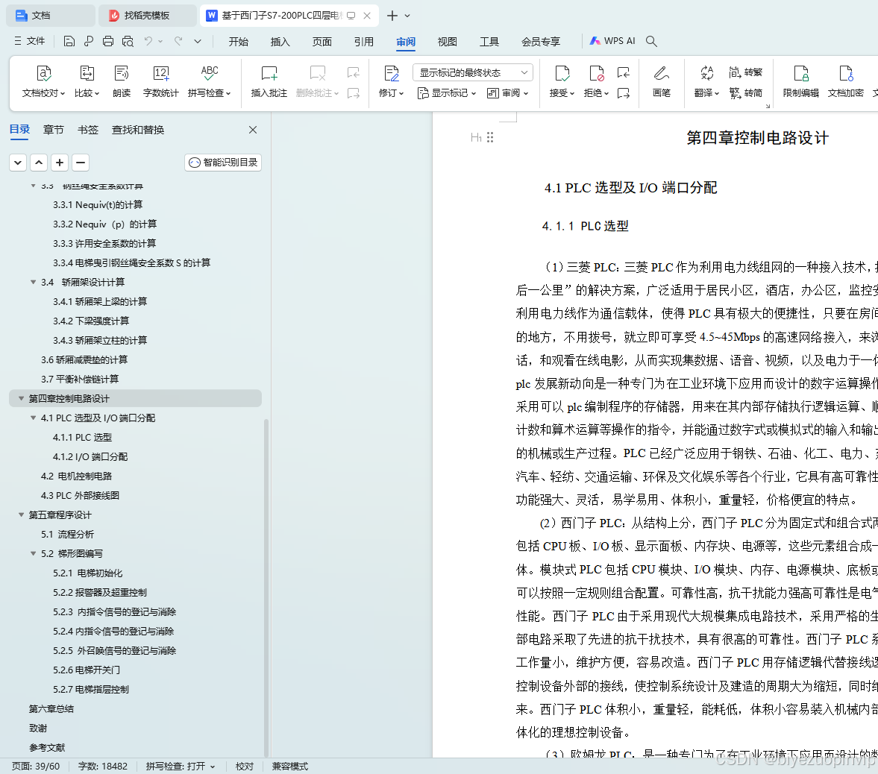This screenshot has height=774, width=878.
Task: Expand the quick access toolbar chevron
Action: (x=198, y=41)
